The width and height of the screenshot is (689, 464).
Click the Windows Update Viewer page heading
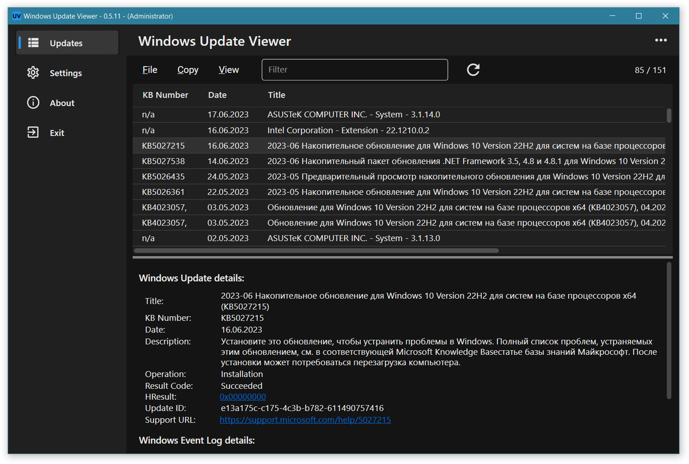pos(215,41)
